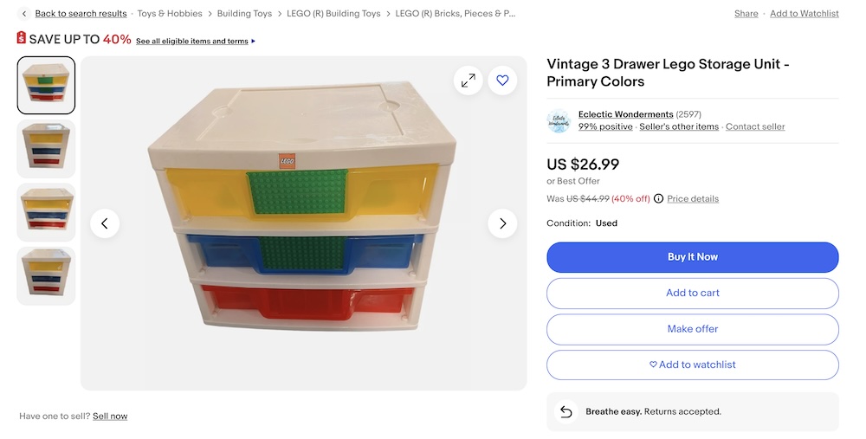
Task: Click the returns arrow icon
Action: (x=565, y=411)
